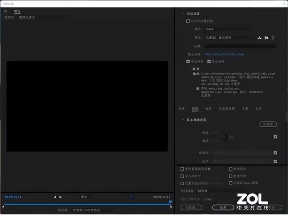Open the 格式 (format) H.264 dropdown
The image size is (288, 215).
pyautogui.click(x=229, y=29)
